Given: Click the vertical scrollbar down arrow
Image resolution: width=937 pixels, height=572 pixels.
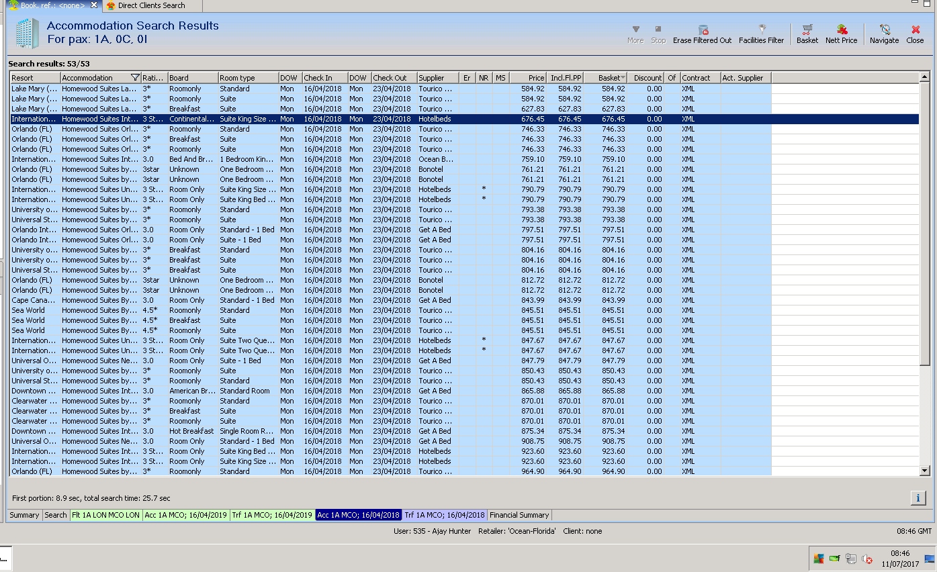Looking at the screenshot, I should (925, 471).
